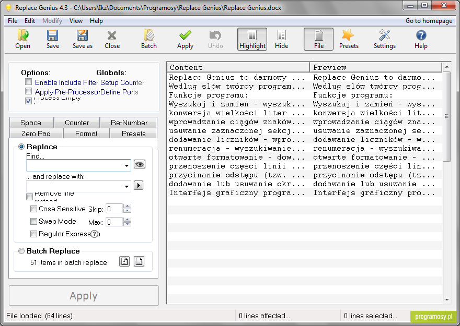Click the large Apply button at bottom
The height and width of the screenshot is (326, 460).
tap(84, 296)
